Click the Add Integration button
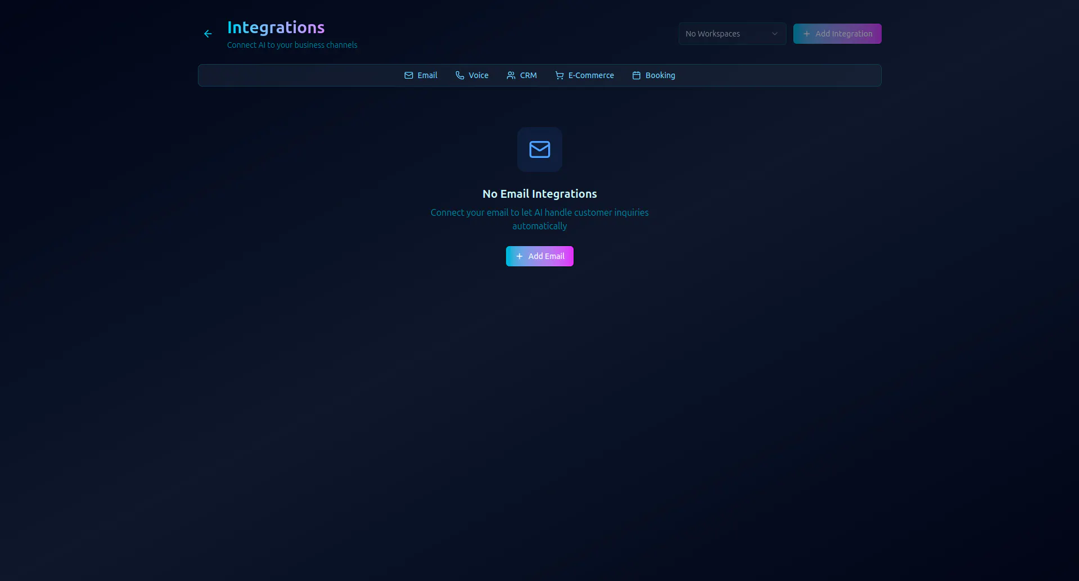This screenshot has width=1079, height=581. coord(837,34)
